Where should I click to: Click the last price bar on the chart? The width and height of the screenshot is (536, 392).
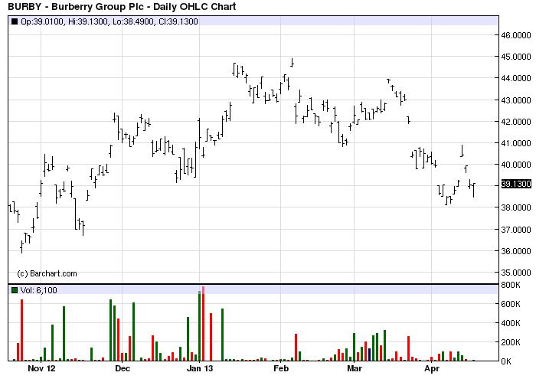coord(474,191)
